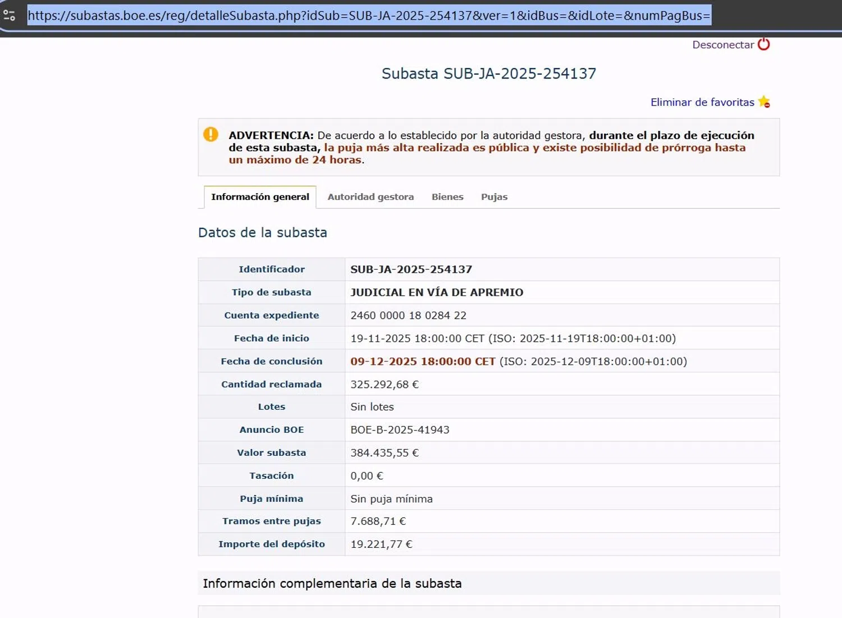The height and width of the screenshot is (618, 842).
Task: Log out using the Desconectar link
Action: (722, 45)
